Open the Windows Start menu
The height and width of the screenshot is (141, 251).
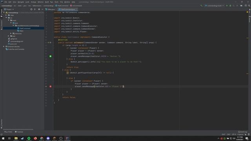pyautogui.click(x=3, y=138)
